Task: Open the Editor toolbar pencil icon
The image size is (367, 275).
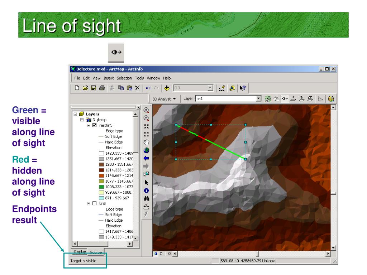Action: pyautogui.click(x=221, y=88)
